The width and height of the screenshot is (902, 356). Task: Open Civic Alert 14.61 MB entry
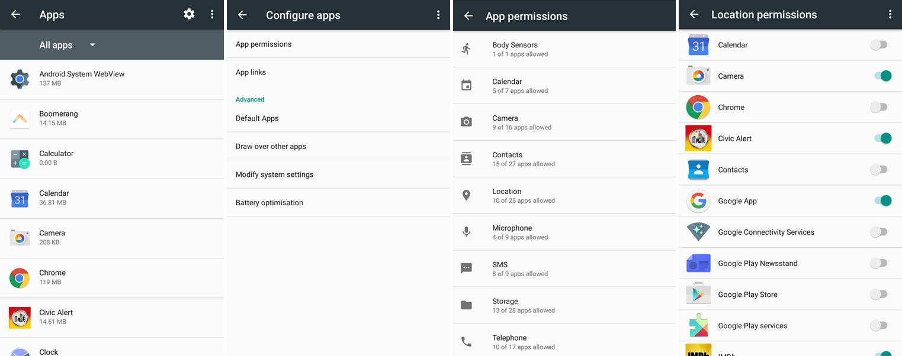[112, 318]
